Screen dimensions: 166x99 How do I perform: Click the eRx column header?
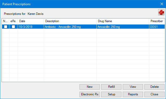coord(13,21)
